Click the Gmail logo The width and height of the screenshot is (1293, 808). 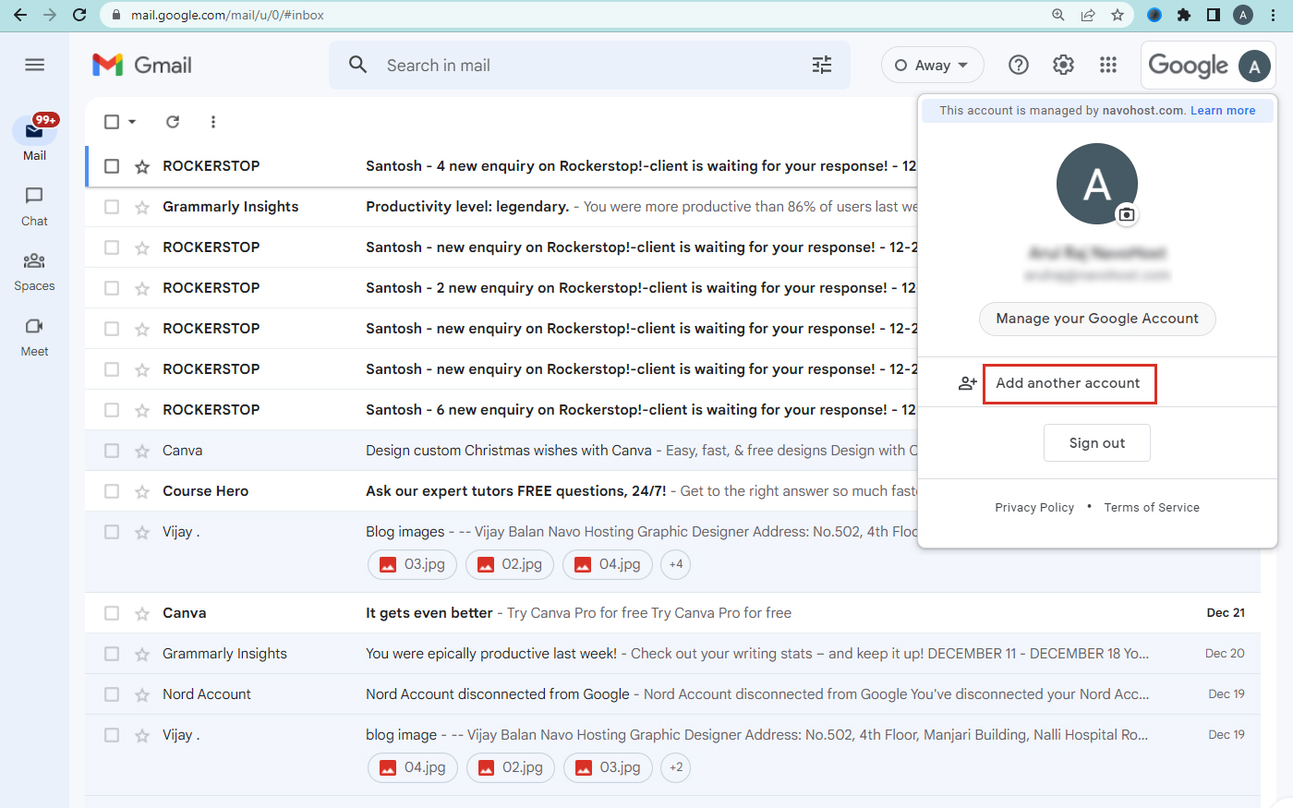(142, 65)
